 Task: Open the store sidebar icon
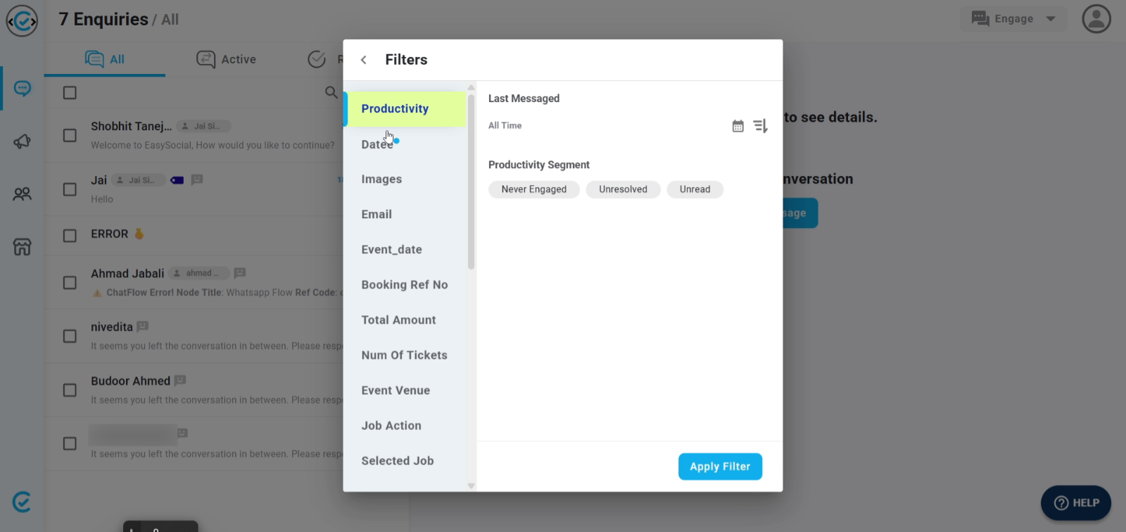point(22,247)
